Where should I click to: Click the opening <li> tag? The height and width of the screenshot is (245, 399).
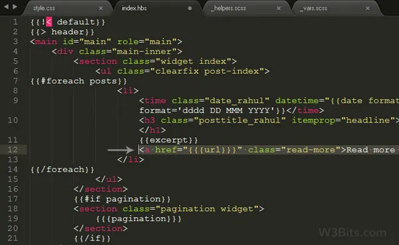click(x=128, y=91)
